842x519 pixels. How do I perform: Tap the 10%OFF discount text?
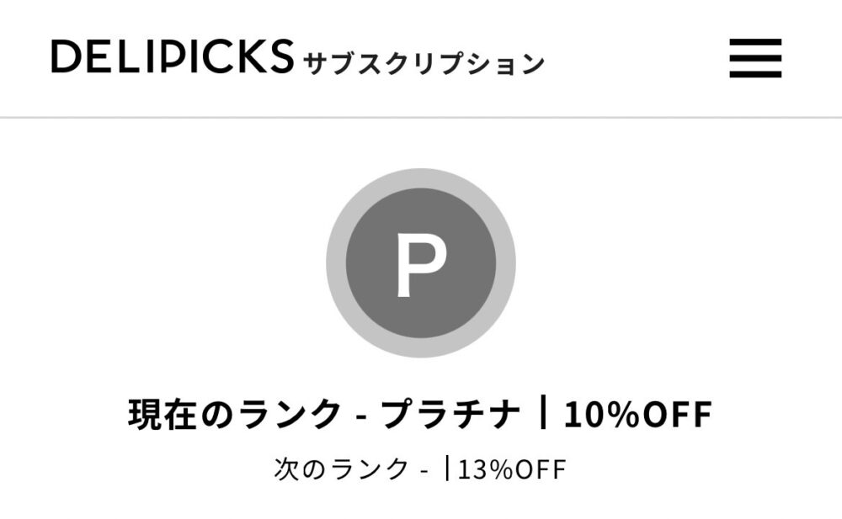637,415
